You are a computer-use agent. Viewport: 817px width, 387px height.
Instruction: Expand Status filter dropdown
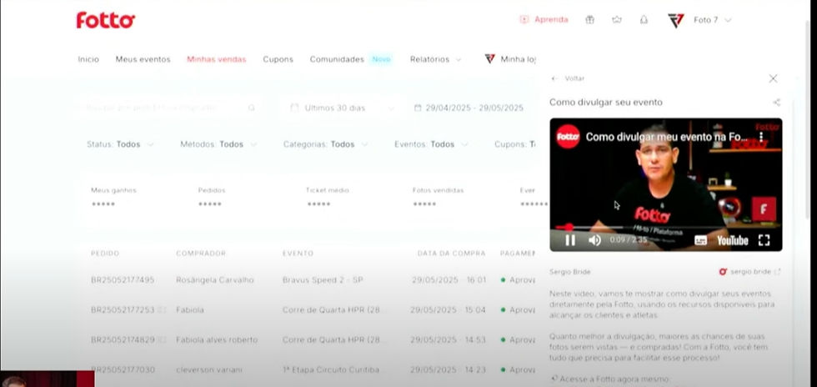coord(120,144)
